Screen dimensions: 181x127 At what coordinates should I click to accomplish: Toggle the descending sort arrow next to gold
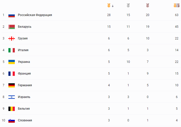coord(113,6)
